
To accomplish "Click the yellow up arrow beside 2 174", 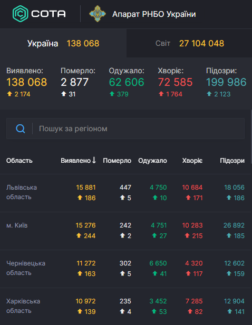I will click(x=9, y=94).
